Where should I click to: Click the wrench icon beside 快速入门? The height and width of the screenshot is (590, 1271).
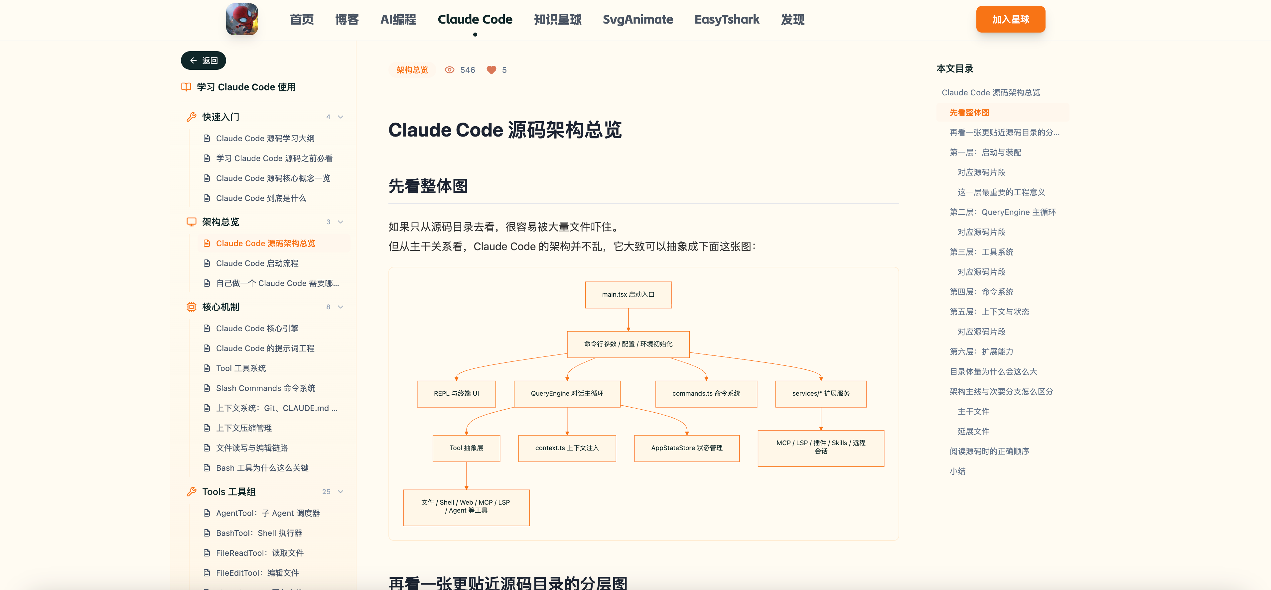192,117
